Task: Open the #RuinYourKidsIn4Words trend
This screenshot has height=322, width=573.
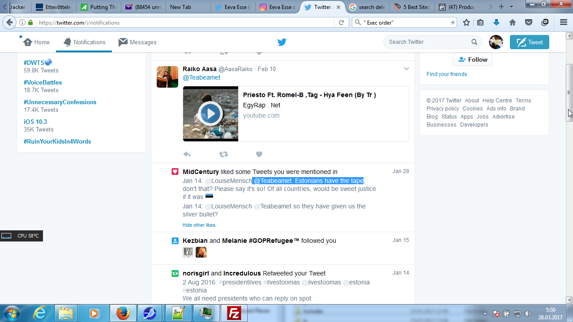Action: pos(57,141)
